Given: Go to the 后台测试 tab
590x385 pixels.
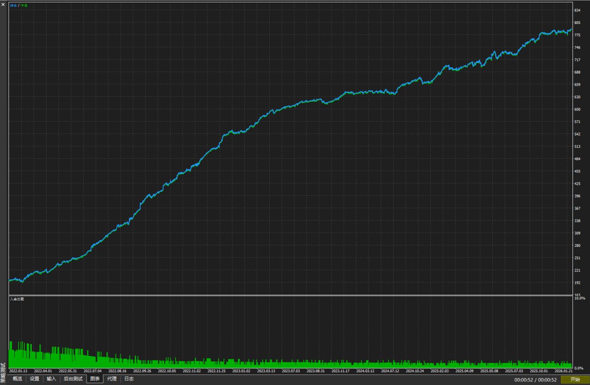Looking at the screenshot, I should [73, 379].
